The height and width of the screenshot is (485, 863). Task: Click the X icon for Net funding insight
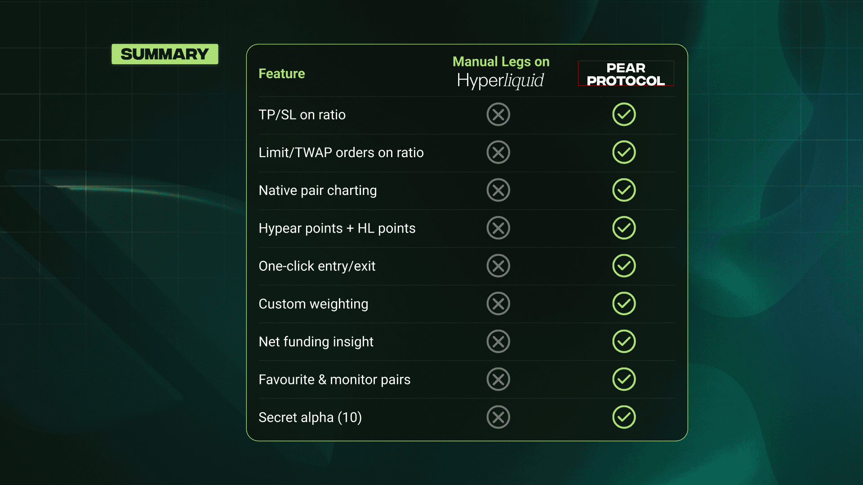pos(498,341)
